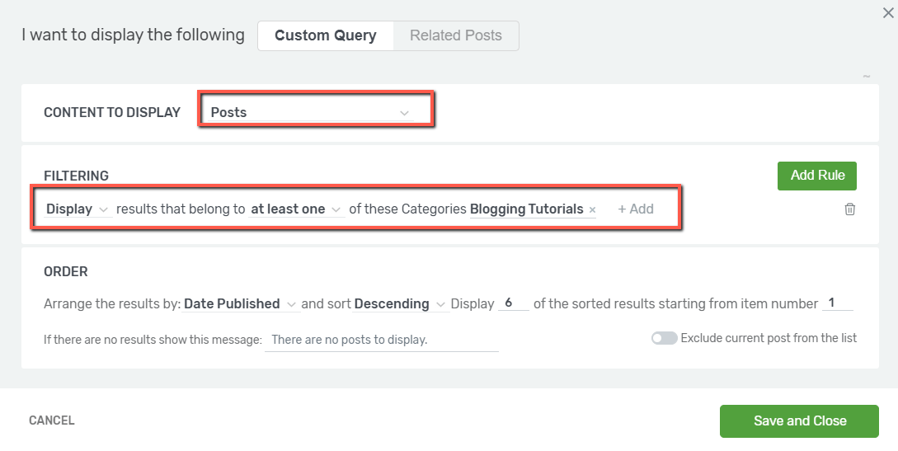The width and height of the screenshot is (898, 451).
Task: Click the Add Rule button
Action: coord(817,176)
